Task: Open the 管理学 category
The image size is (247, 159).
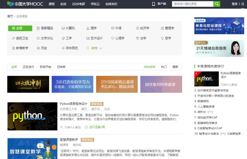Action: coord(167,28)
